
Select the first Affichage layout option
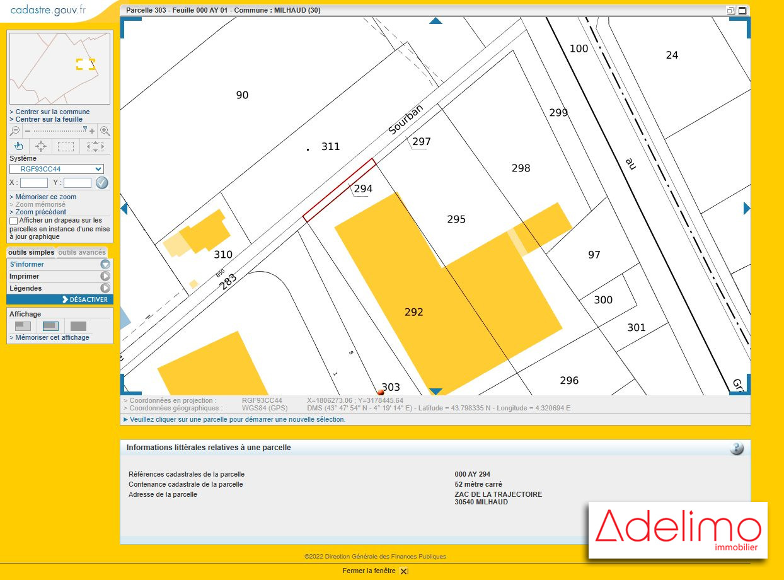23,326
